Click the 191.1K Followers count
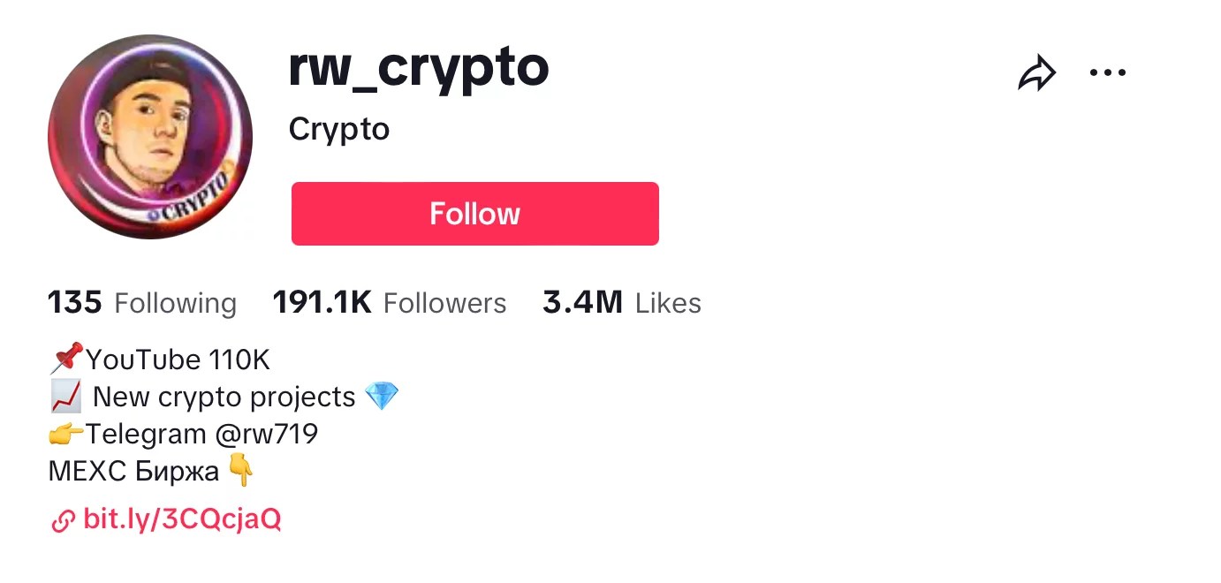This screenshot has width=1221, height=583. coord(390,302)
